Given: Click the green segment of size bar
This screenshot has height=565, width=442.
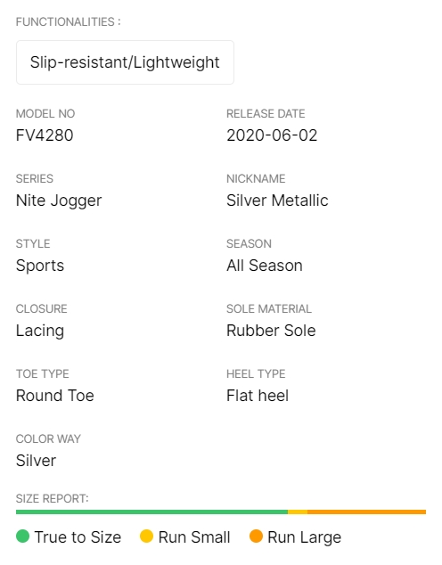Looking at the screenshot, I should click(x=151, y=512).
